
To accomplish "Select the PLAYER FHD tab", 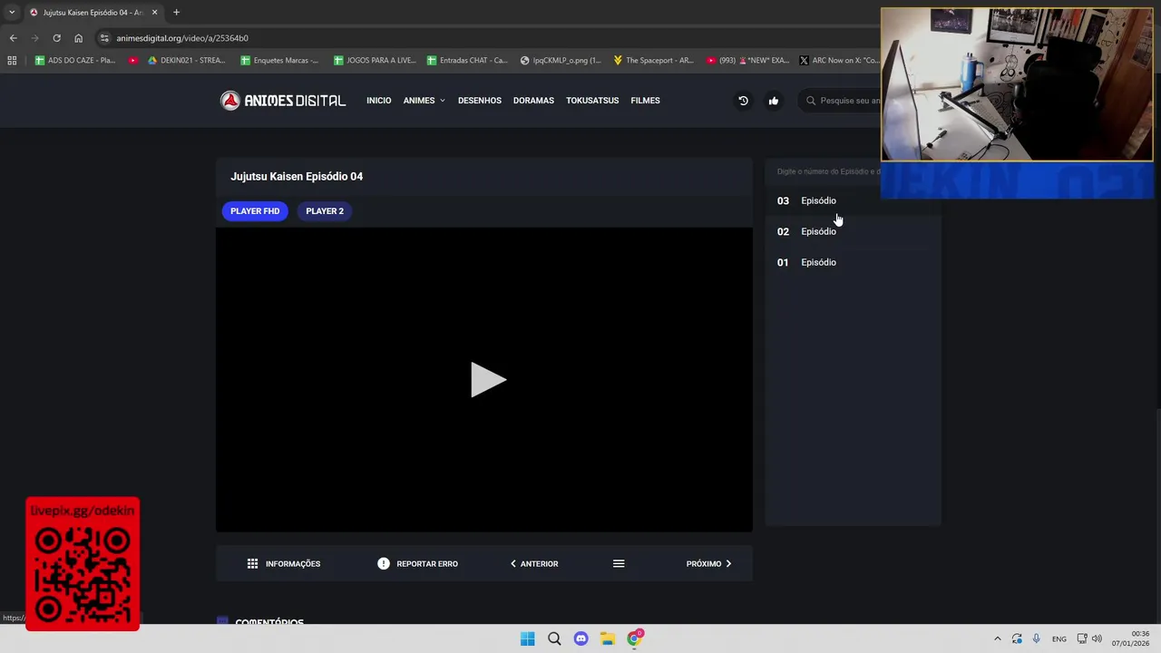I will [x=255, y=211].
